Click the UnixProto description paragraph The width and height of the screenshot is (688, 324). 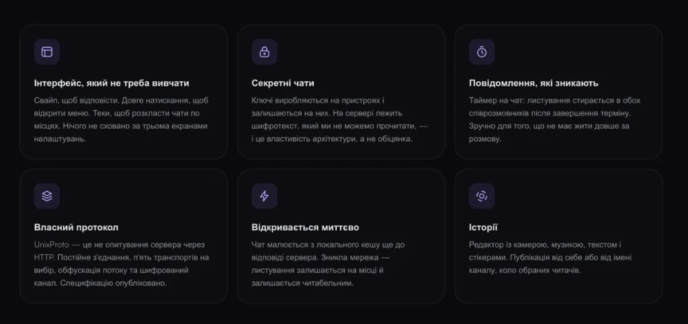(x=122, y=264)
